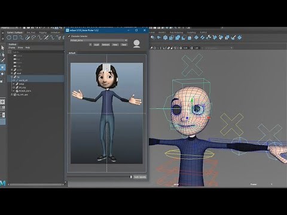This screenshot has width=287, height=215.
Task: Switch to the Poly Modeling shelf tab
Action: [x=176, y=32]
